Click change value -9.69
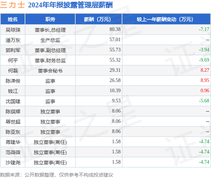The height and width of the screenshot is (178, 211). click(x=204, y=60)
